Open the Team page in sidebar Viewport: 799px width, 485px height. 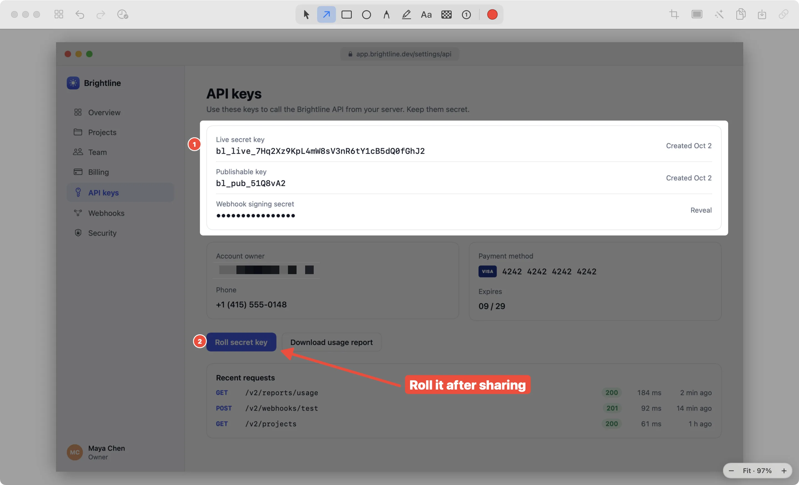120,152
